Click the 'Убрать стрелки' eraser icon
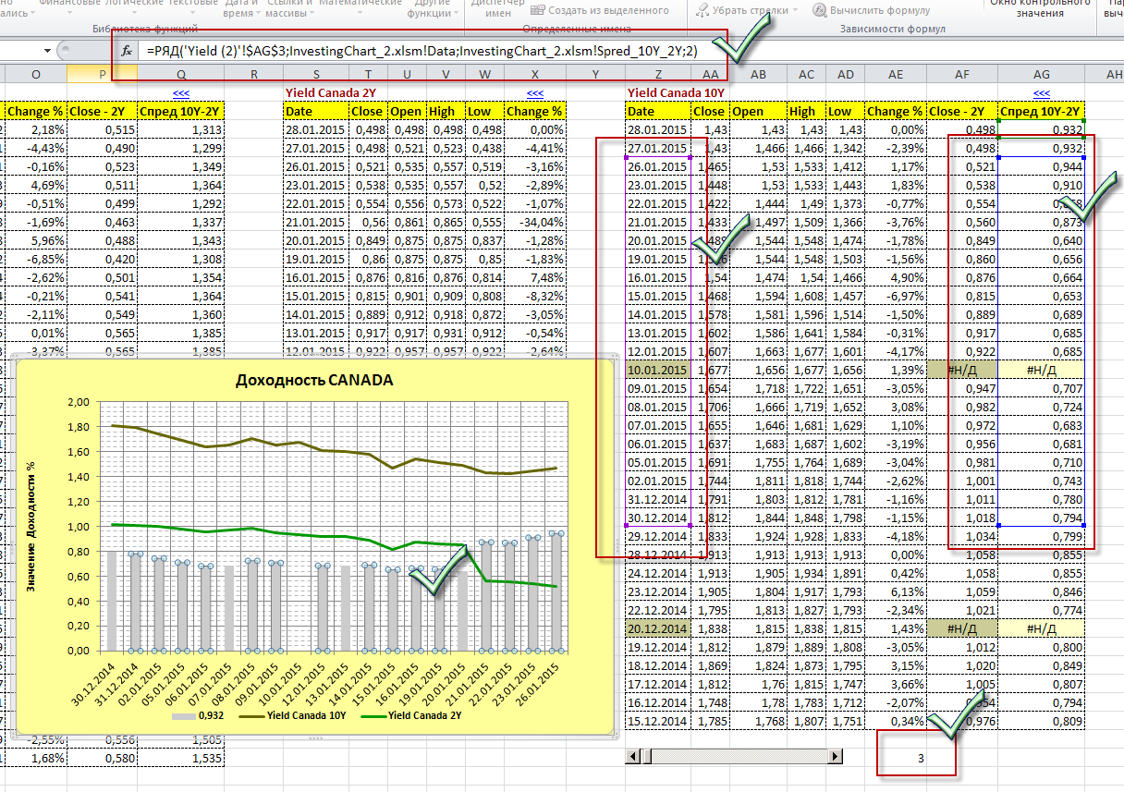 [705, 10]
